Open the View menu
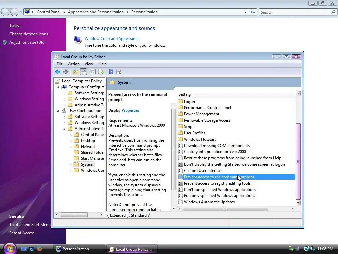Image resolution: width=338 pixels, height=254 pixels. pyautogui.click(x=89, y=64)
